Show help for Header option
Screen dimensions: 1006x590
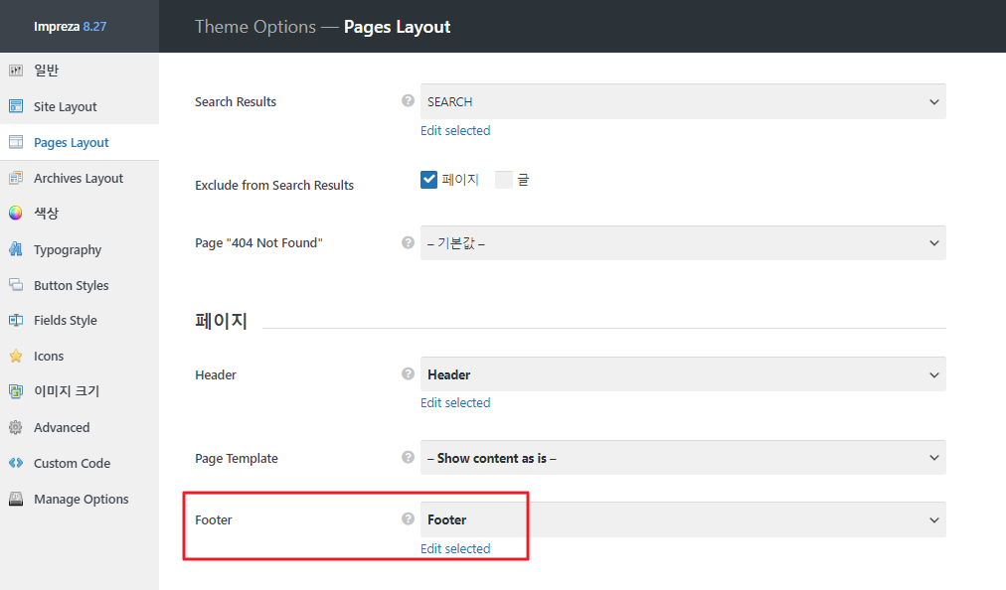pos(408,373)
